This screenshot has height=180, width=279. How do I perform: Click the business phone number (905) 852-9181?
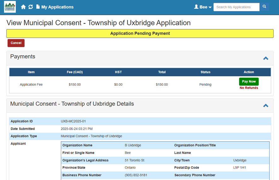tap(136, 175)
